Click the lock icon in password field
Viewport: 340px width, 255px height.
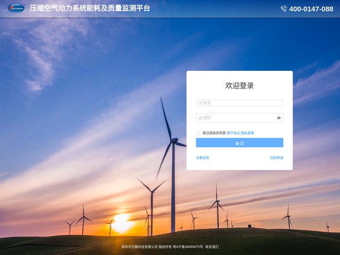tap(200, 118)
